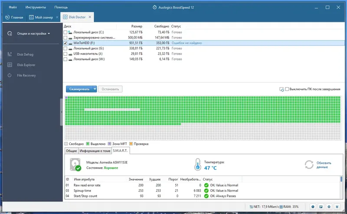Open the Помощь menu
The width and height of the screenshot is (347, 214).
pyautogui.click(x=61, y=7)
